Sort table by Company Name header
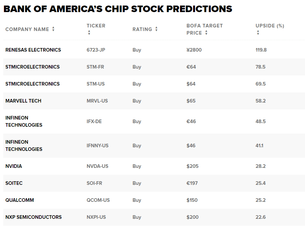 click(x=27, y=29)
